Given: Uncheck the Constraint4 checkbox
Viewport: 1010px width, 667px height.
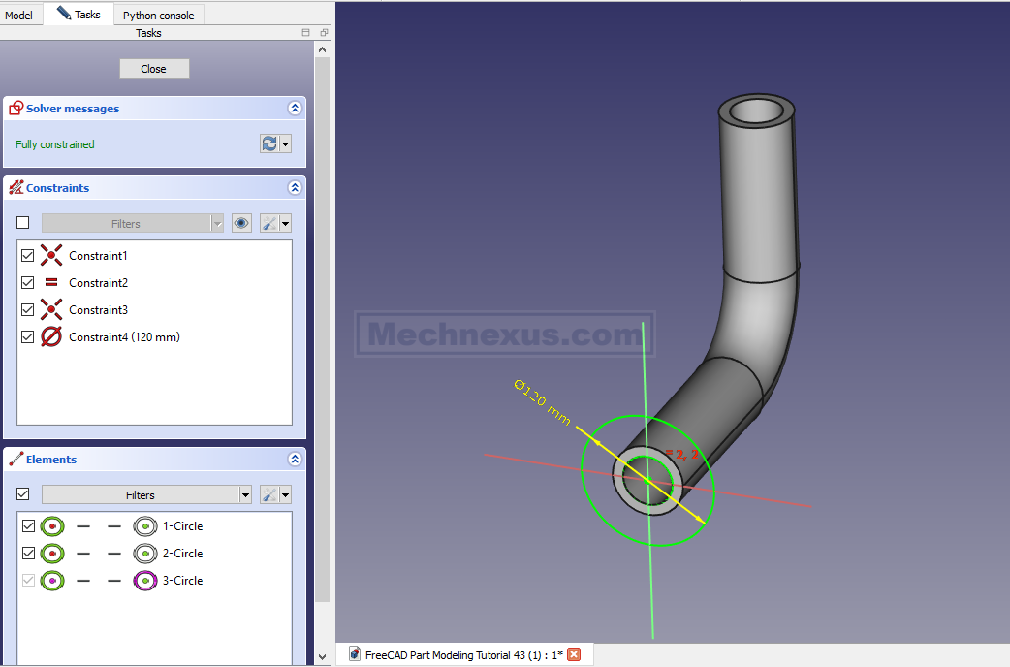Looking at the screenshot, I should pos(28,337).
